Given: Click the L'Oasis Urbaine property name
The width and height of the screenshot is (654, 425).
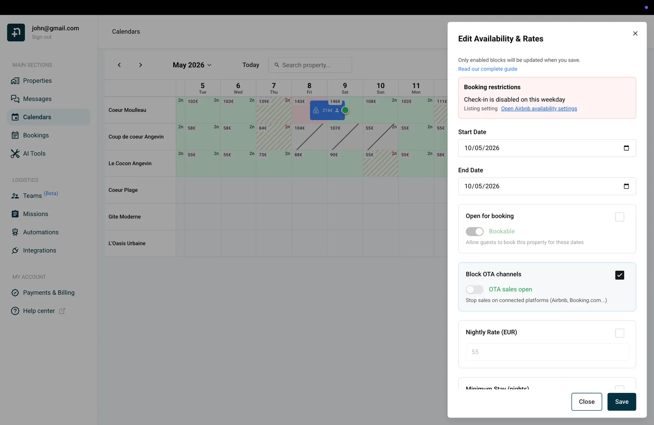Looking at the screenshot, I should tap(127, 243).
